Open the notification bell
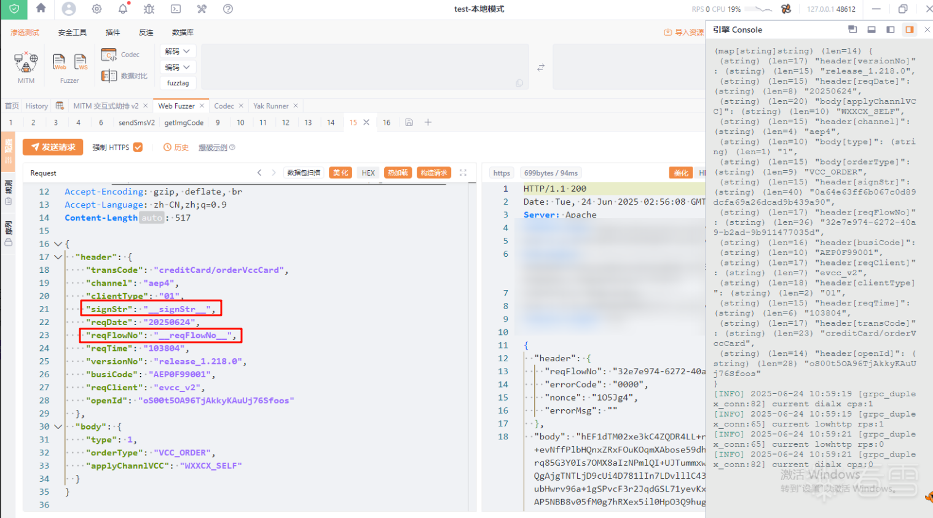The height and width of the screenshot is (518, 933). pos(123,9)
